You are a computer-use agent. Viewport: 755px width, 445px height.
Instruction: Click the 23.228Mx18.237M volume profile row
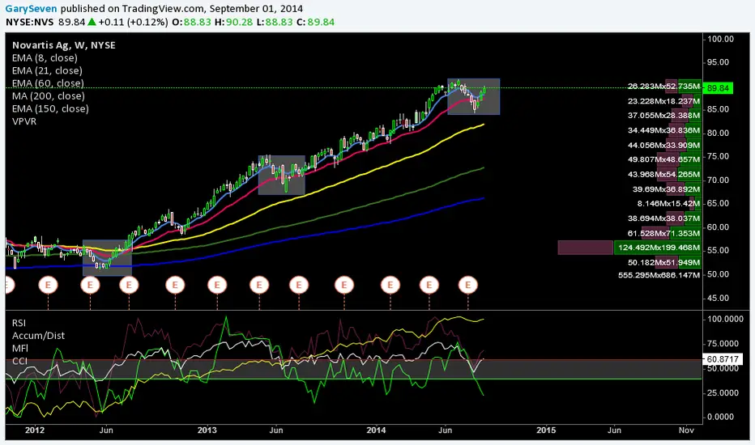tap(663, 101)
